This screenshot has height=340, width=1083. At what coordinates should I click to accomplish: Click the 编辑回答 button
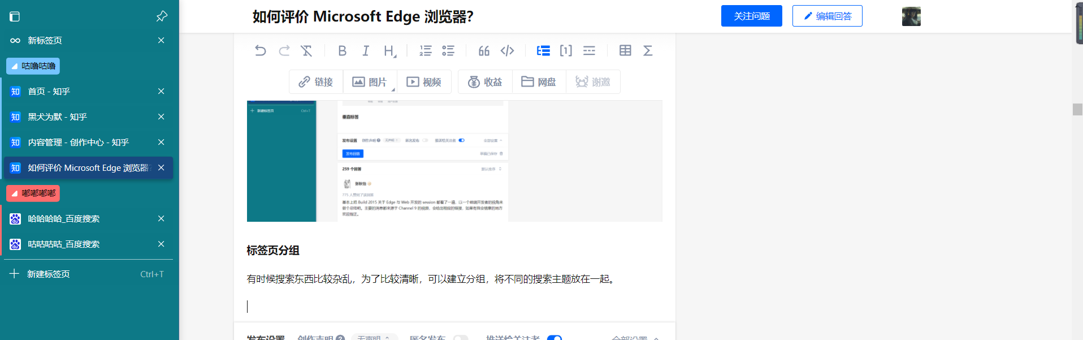tap(828, 16)
